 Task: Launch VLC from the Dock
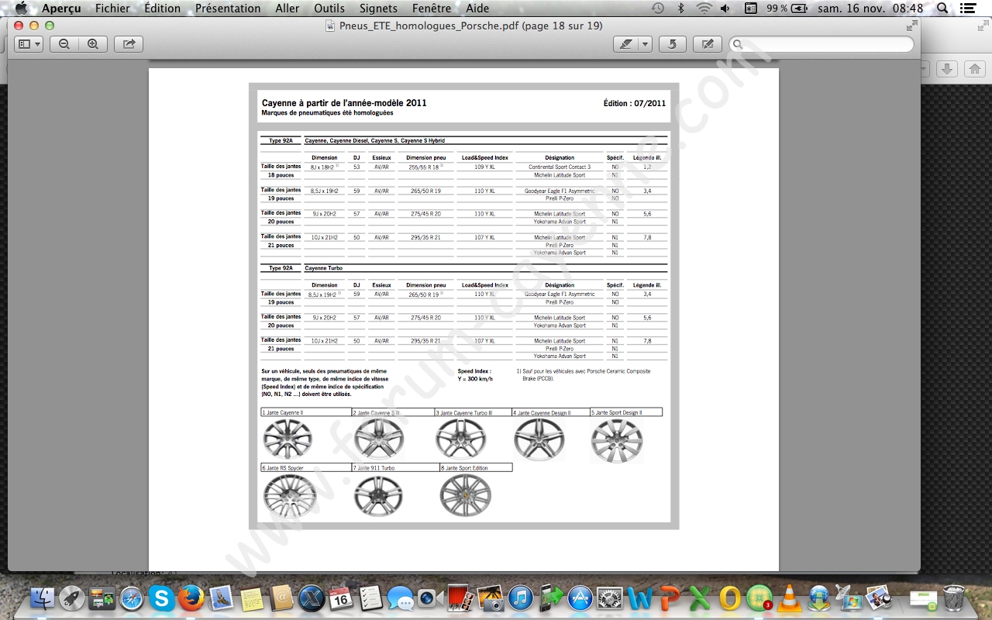point(789,598)
